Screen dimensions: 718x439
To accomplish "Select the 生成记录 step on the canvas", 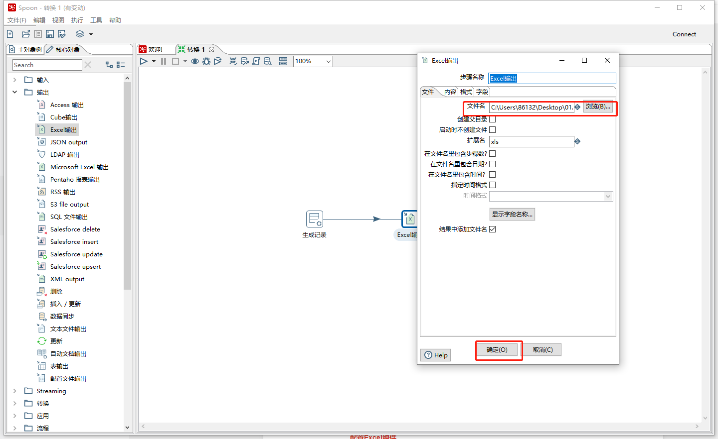I will tap(315, 219).
